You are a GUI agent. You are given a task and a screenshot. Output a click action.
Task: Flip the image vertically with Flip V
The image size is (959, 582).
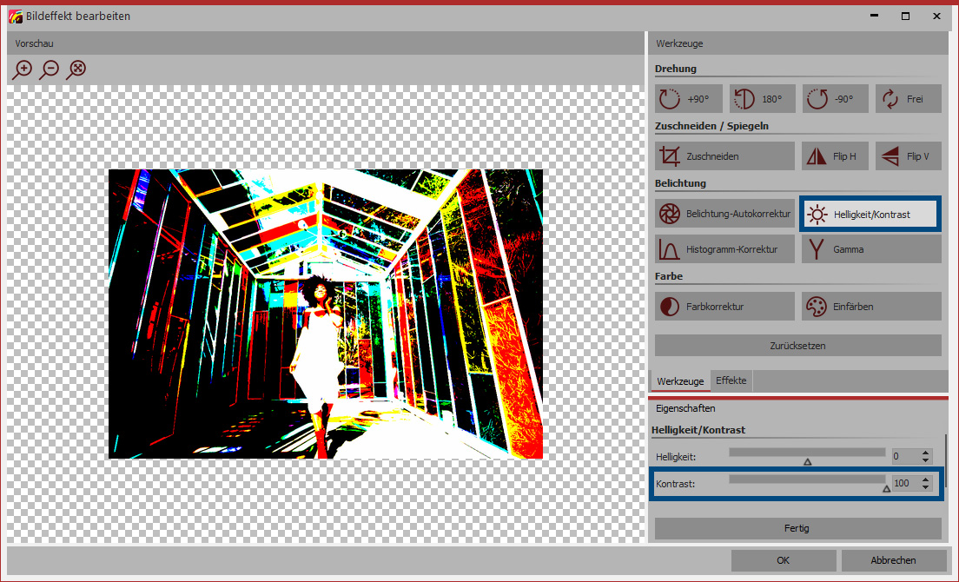[x=908, y=156]
